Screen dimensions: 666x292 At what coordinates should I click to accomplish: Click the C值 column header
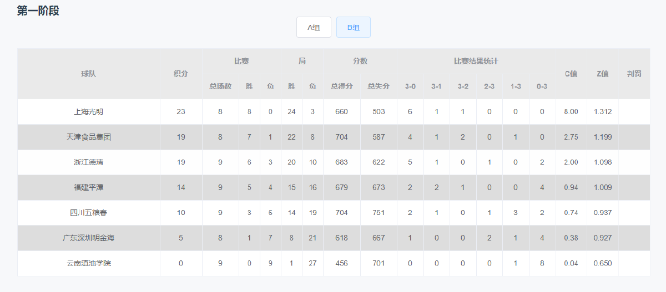(x=571, y=74)
